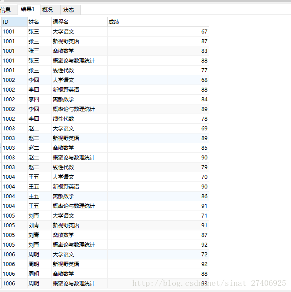Click ID 1005 in 离散数学 row
The width and height of the screenshot is (291, 292).
tap(15, 235)
